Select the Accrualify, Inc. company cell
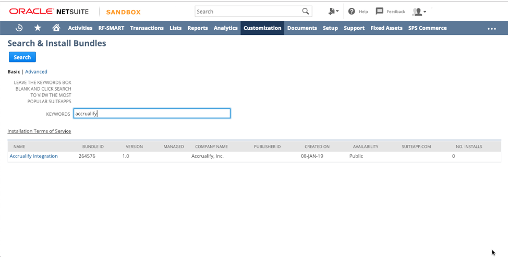 click(208, 156)
